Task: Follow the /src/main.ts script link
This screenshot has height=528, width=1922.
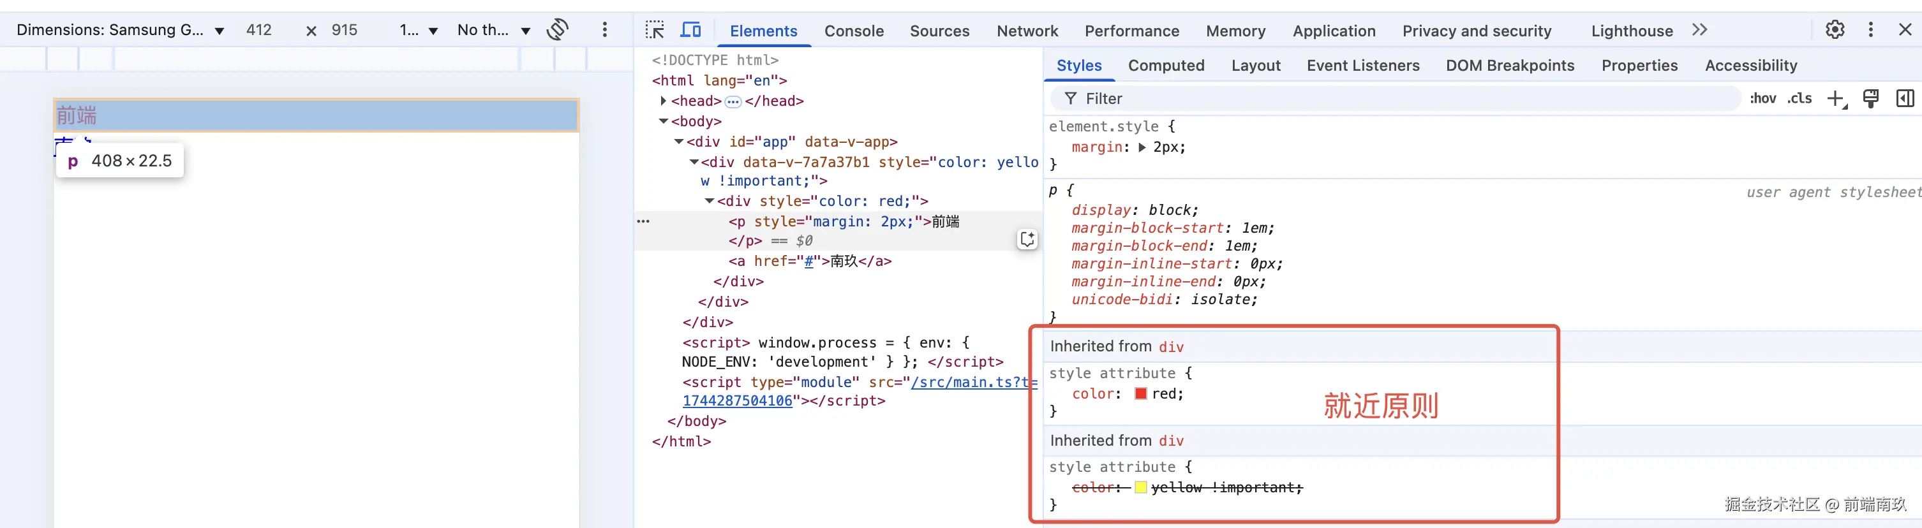Action: 970,383
